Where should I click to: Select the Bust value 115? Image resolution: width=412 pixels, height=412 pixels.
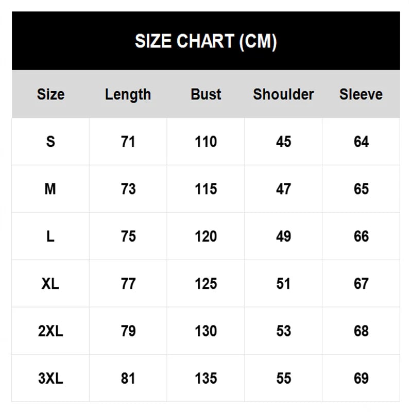click(x=205, y=189)
